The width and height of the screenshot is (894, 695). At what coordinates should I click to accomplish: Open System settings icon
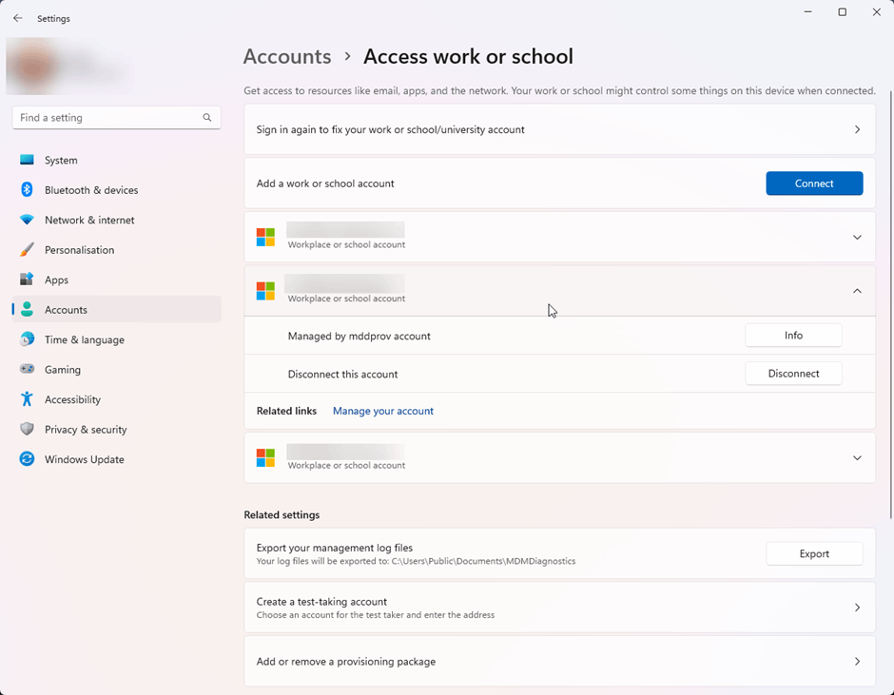[27, 160]
